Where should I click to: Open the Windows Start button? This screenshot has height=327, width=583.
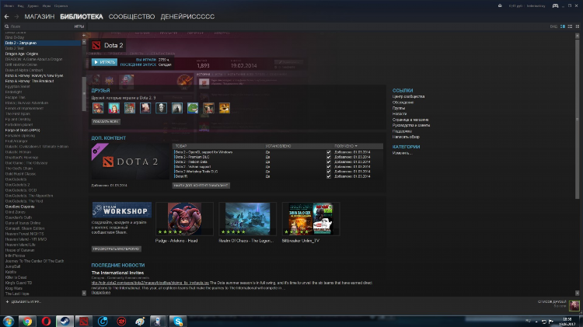pos(9,321)
